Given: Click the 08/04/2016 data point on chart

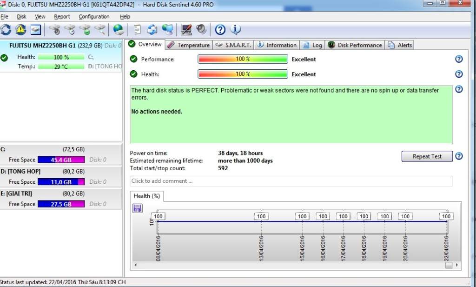Looking at the screenshot, I should click(158, 221).
